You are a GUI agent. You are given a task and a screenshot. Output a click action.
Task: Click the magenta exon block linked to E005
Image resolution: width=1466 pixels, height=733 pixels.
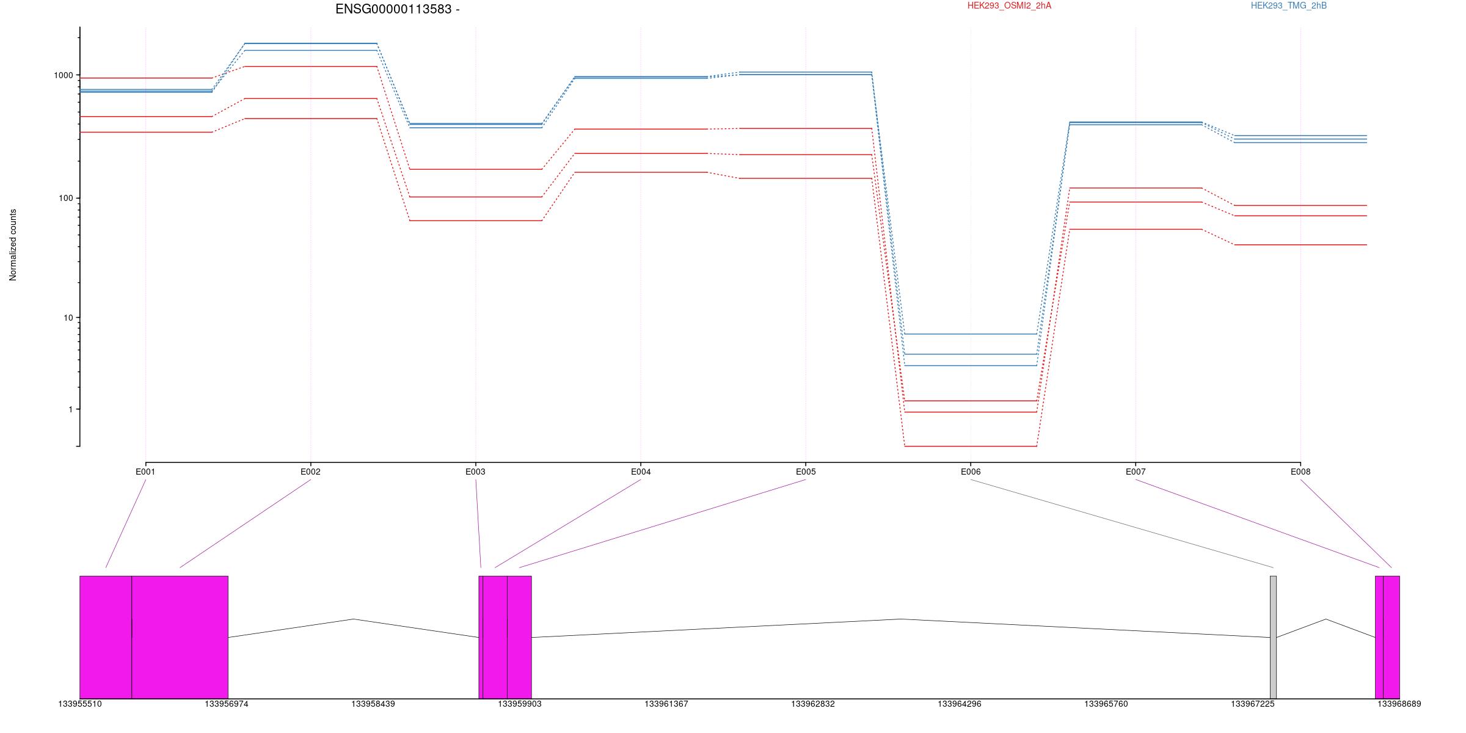click(519, 637)
